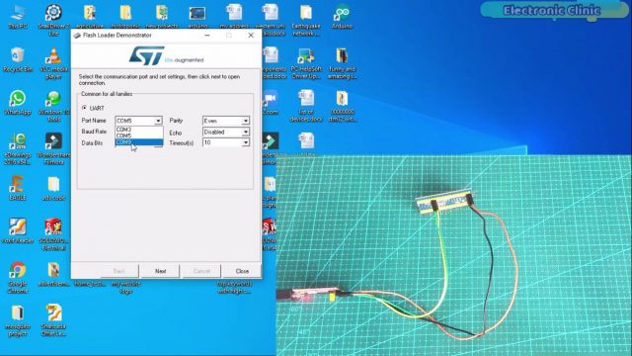
Task: Open the Google Chrome desktop icon
Action: tap(18, 277)
